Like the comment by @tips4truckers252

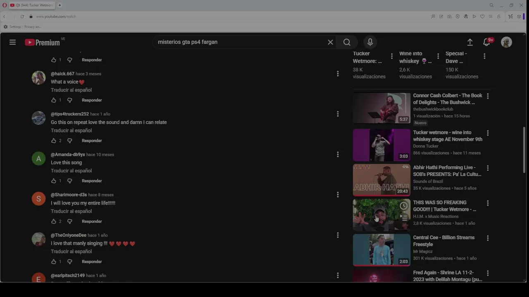54,141
